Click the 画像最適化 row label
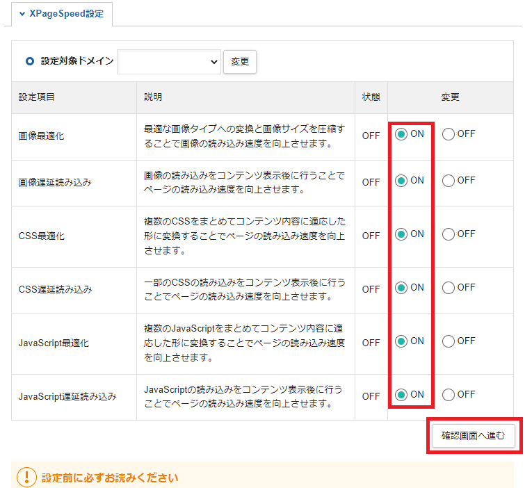Screen dimensions: 525x488 (41, 136)
